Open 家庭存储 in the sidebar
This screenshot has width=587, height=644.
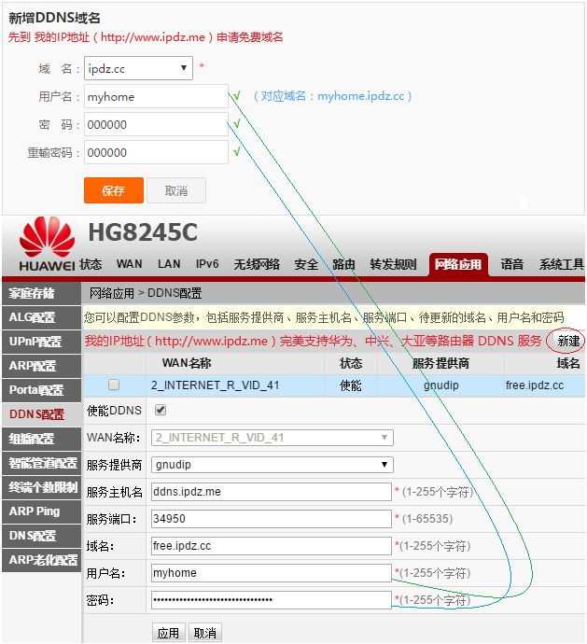pyautogui.click(x=41, y=293)
